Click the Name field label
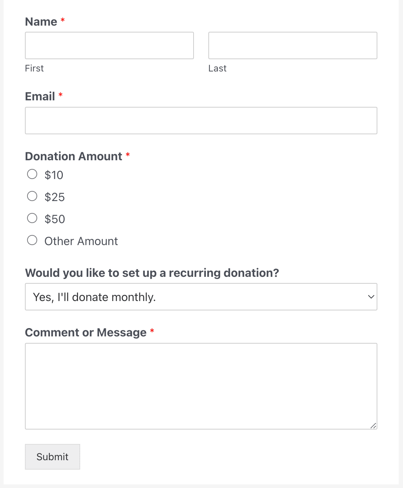This screenshot has width=403, height=488. coord(41,22)
